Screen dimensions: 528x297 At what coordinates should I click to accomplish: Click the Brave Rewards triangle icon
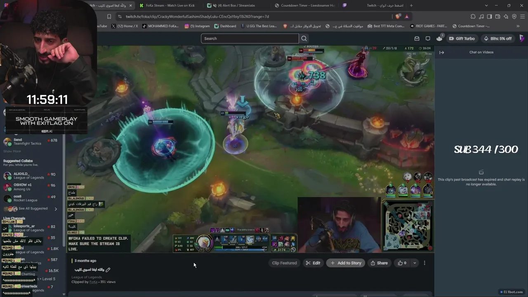[407, 16]
